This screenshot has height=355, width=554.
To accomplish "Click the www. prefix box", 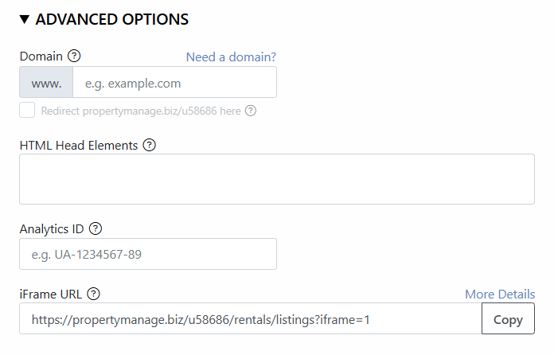I will pos(46,82).
